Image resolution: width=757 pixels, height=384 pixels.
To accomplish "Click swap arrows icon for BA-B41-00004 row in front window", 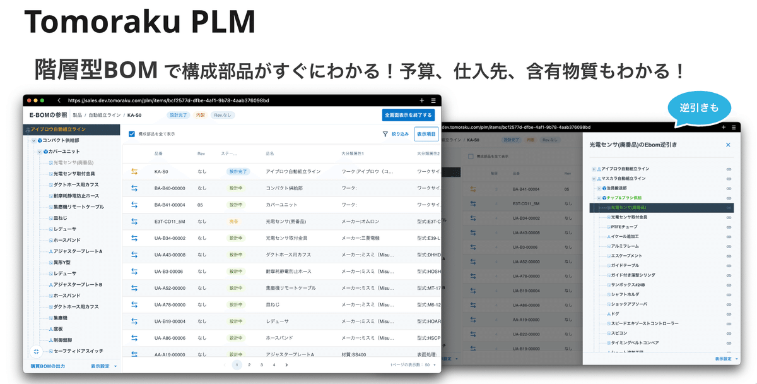I will (x=134, y=205).
